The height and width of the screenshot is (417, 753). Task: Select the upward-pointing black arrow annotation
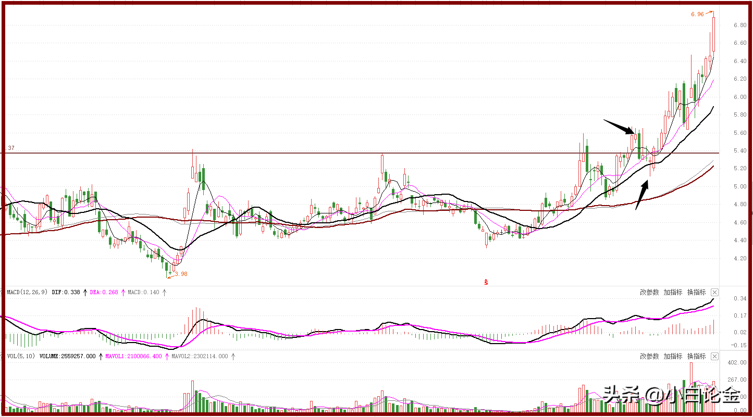pyautogui.click(x=642, y=195)
